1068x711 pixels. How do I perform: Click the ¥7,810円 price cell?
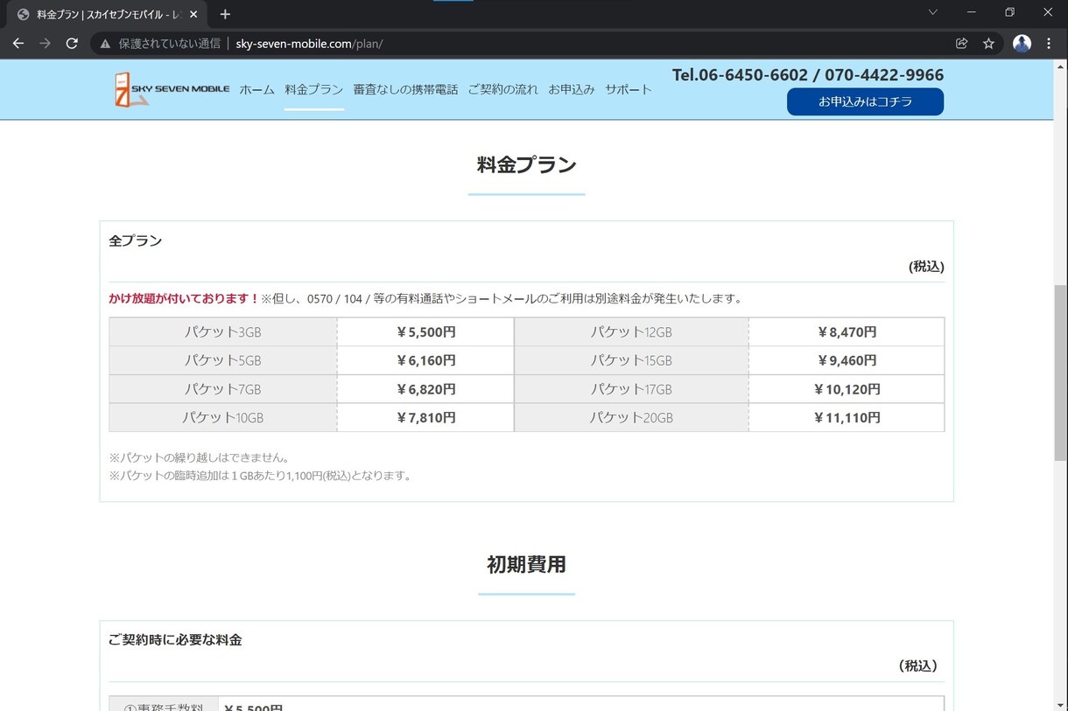click(x=425, y=418)
